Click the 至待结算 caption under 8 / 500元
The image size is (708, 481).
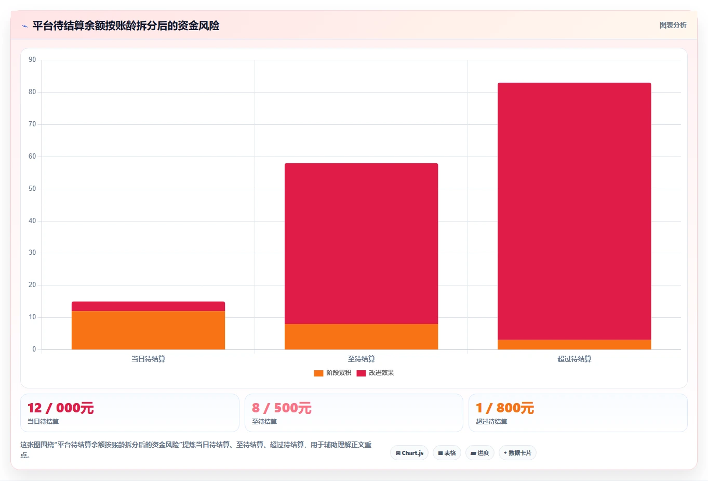click(x=264, y=422)
